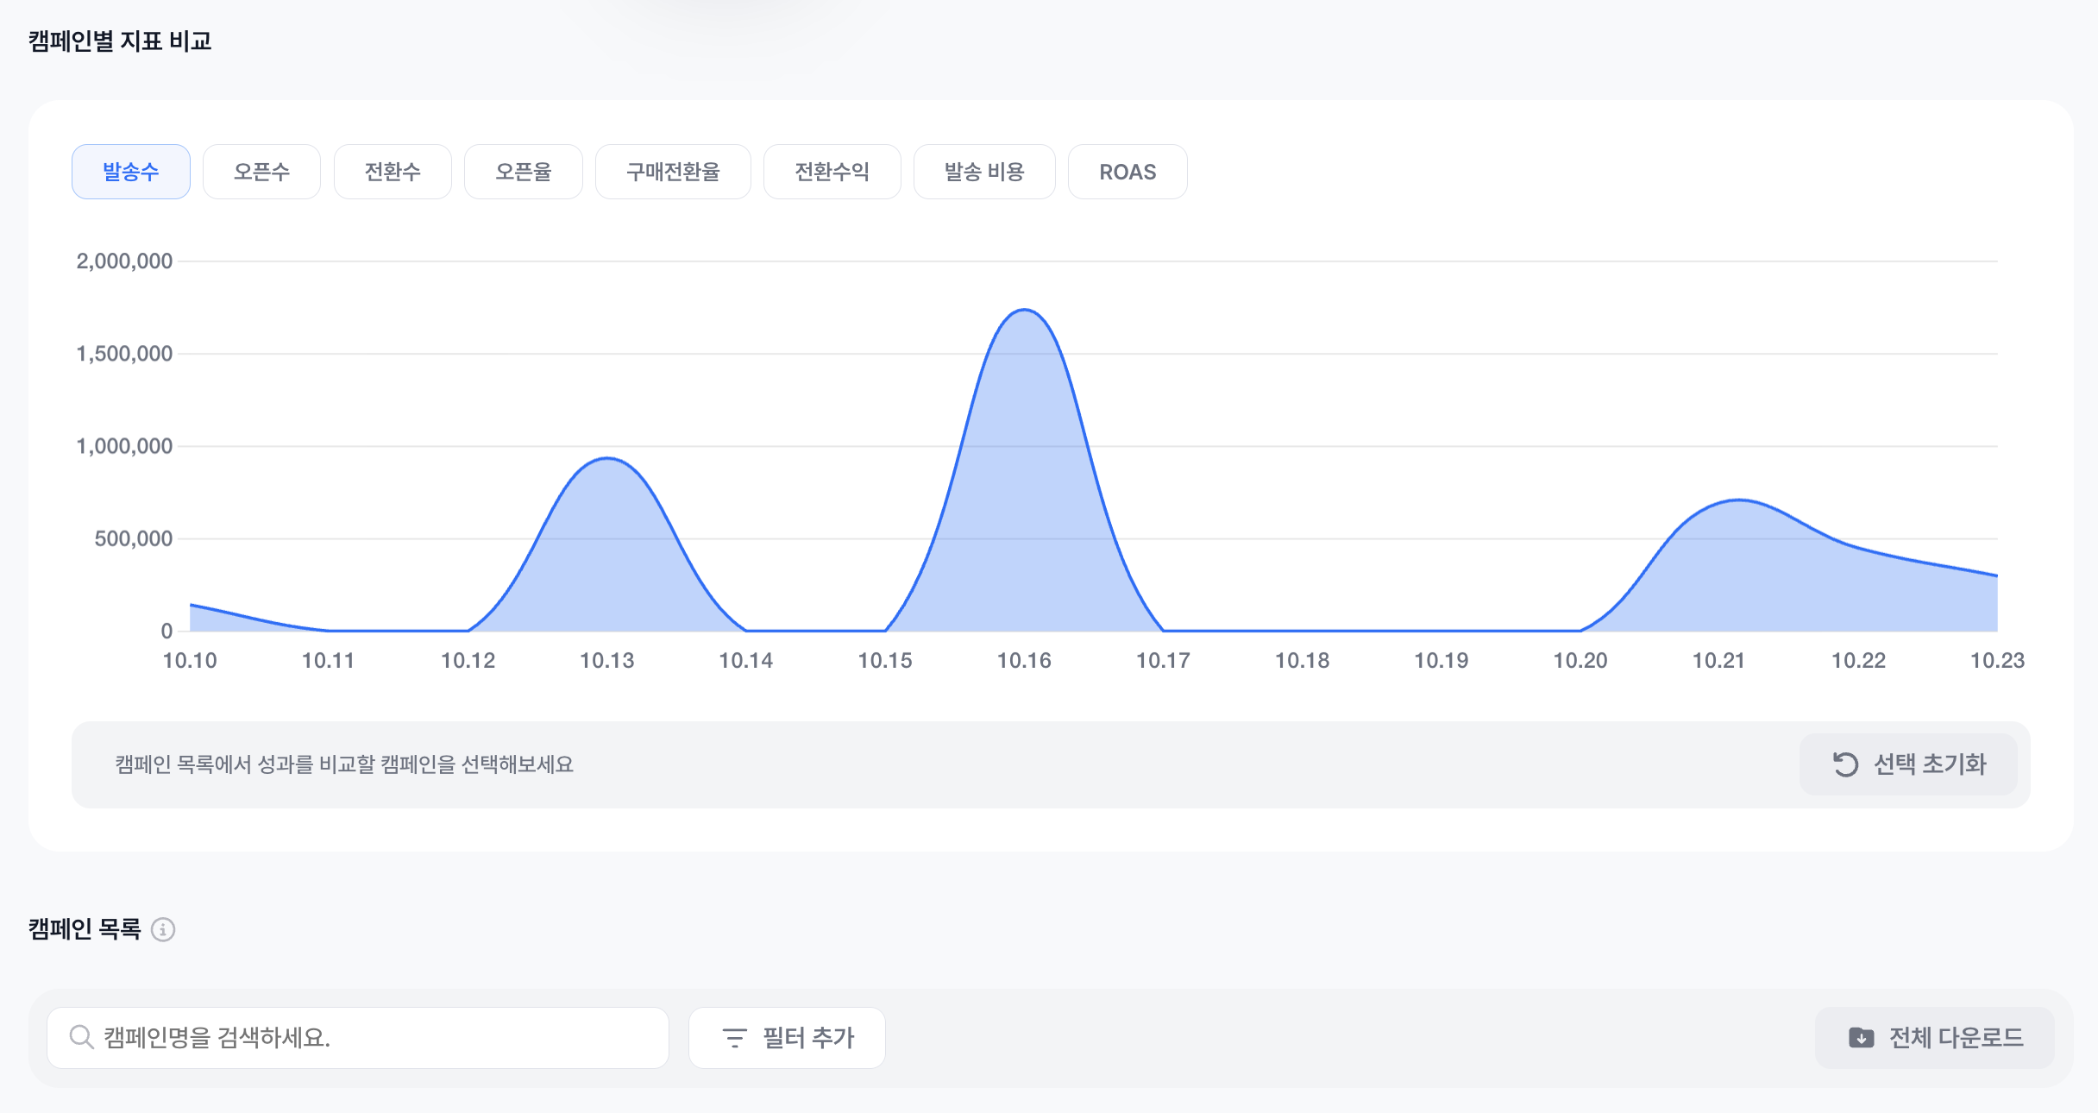
Task: Open the 구매전환율 metric tab
Action: coord(673,172)
